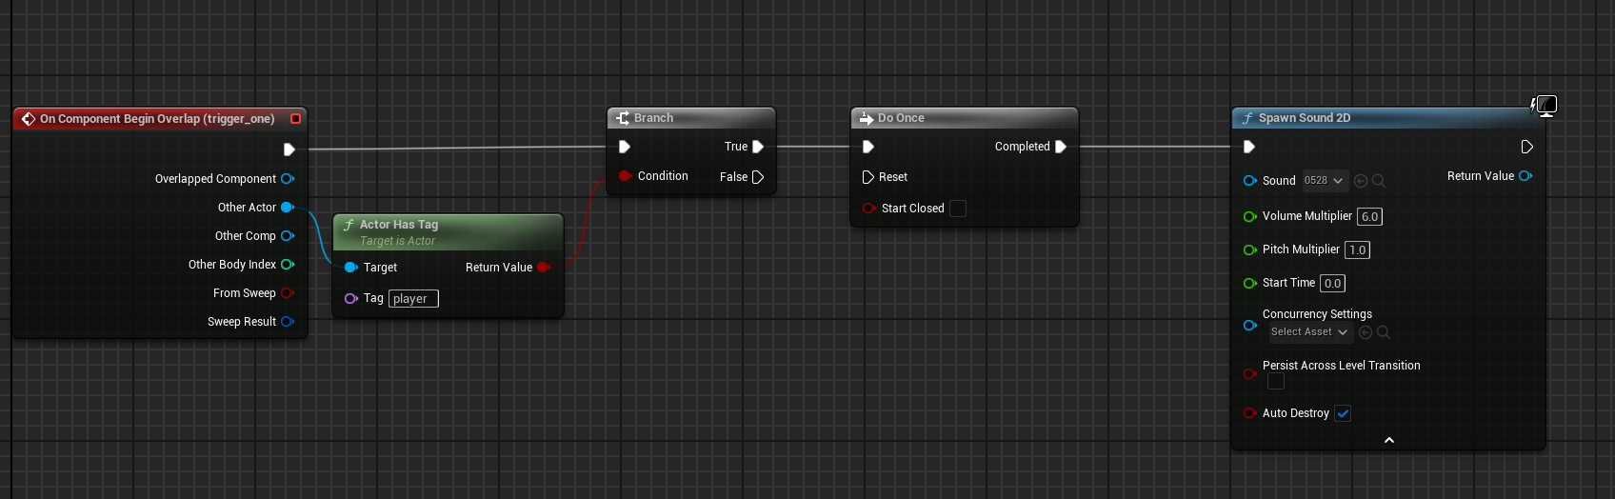Click the Persist Across Level Transition pin
The image size is (1615, 499).
[x=1250, y=373]
